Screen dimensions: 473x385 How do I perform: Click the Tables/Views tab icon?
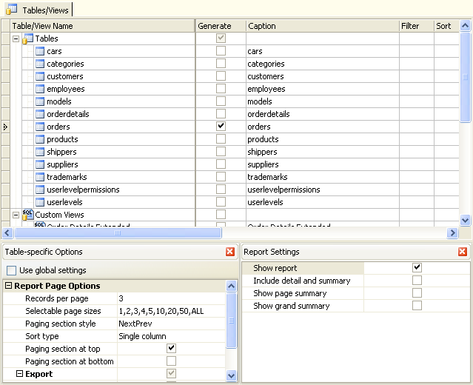[x=11, y=10]
